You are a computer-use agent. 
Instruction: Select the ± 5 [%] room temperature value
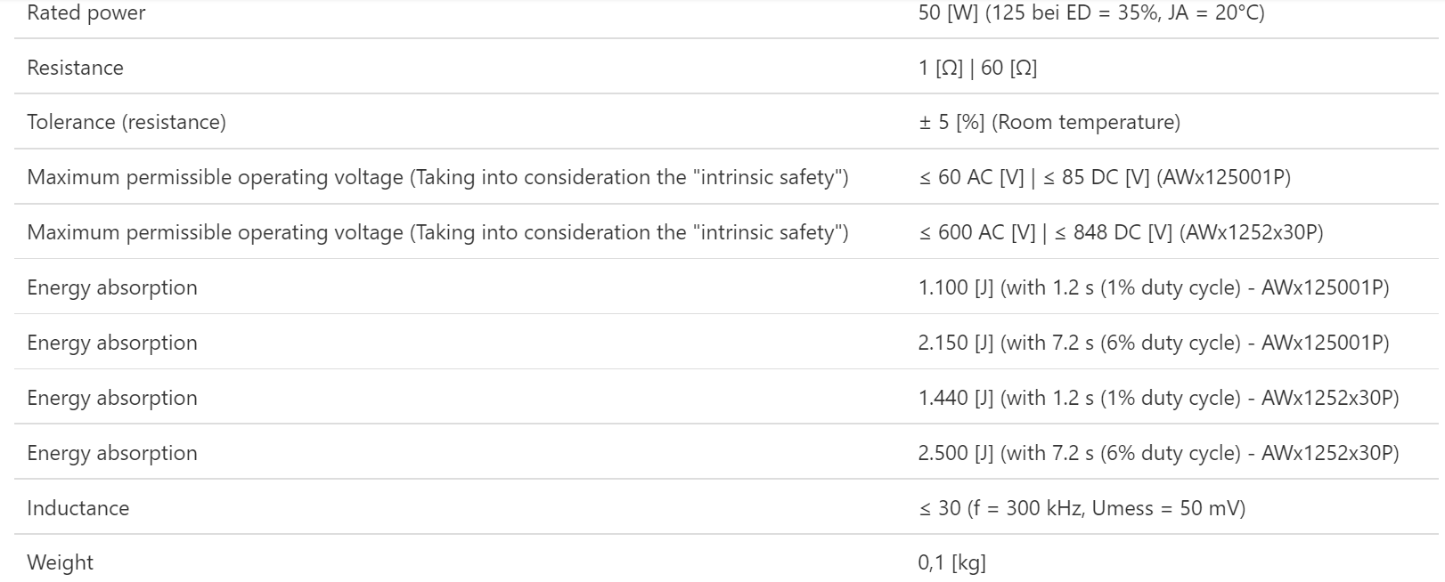coord(1049,122)
